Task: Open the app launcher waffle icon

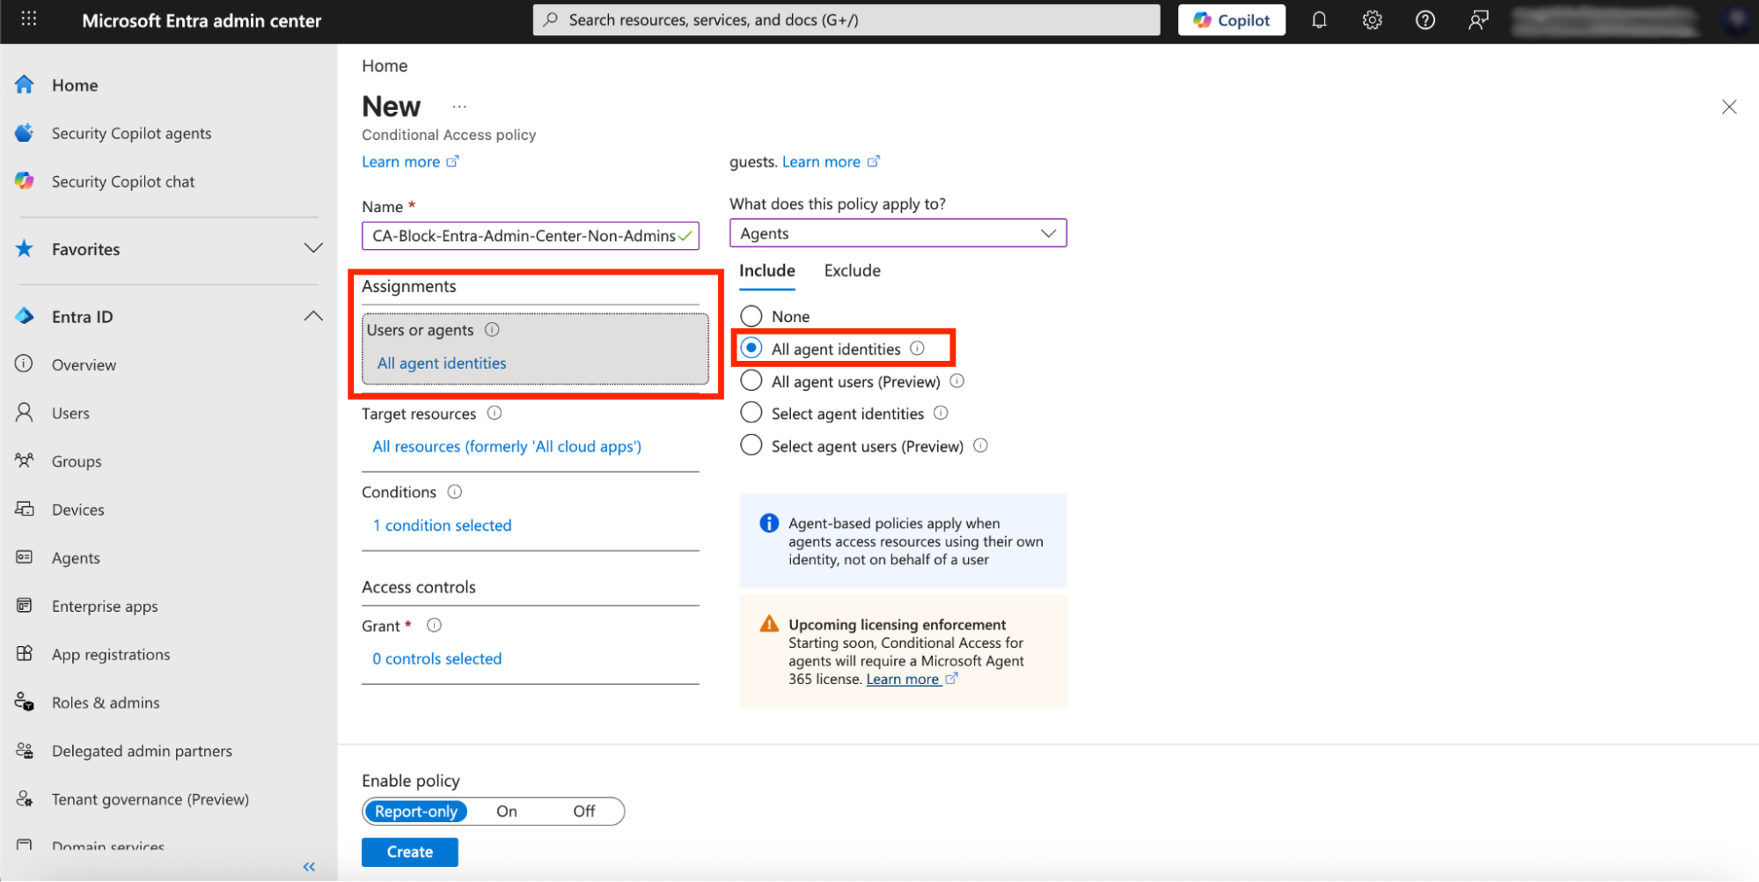Action: 28,19
